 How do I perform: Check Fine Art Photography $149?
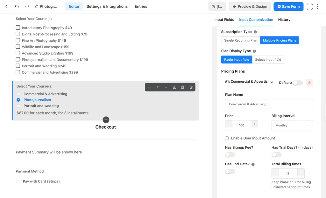coord(18,40)
